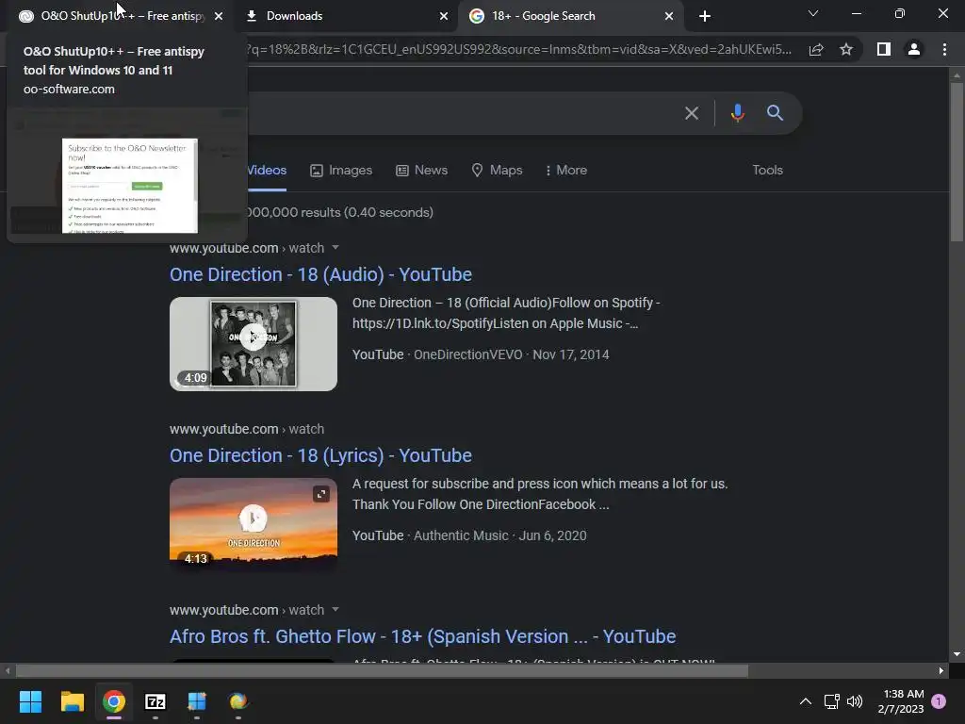Click the scroll down arrow
This screenshot has height=724, width=965.
coord(957,654)
